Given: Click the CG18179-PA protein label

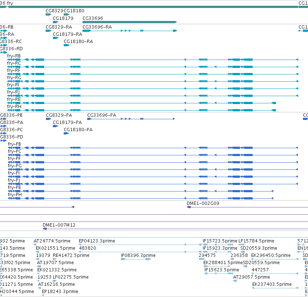Looking at the screenshot, I should [67, 122].
